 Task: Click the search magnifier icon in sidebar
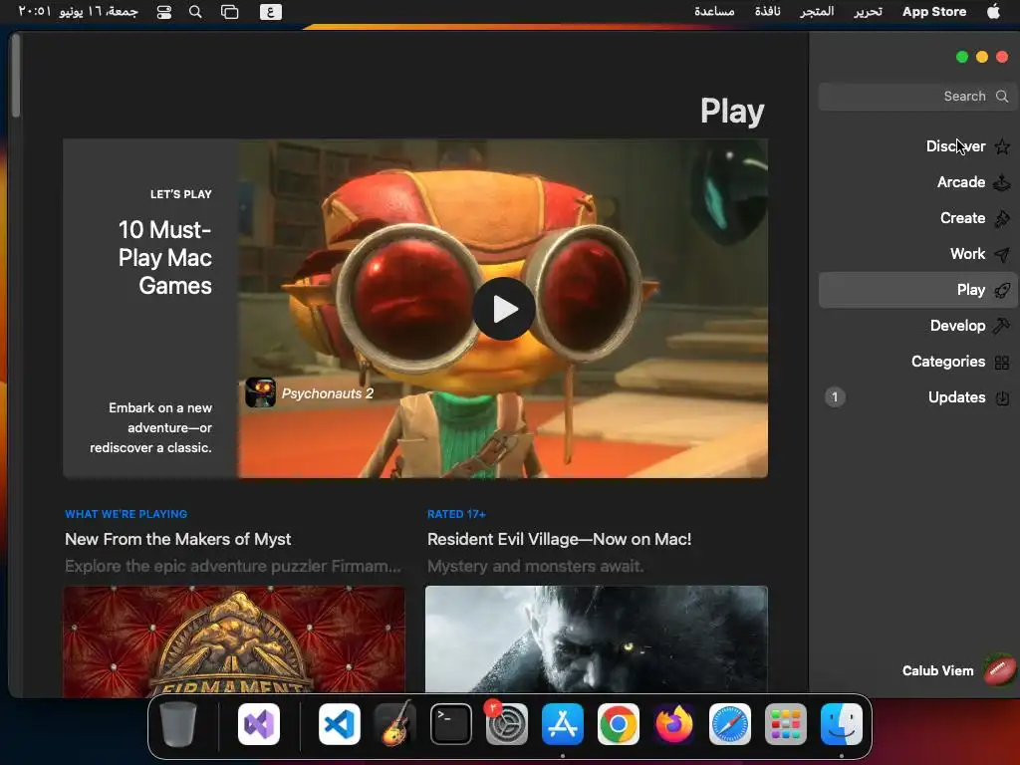(1002, 97)
